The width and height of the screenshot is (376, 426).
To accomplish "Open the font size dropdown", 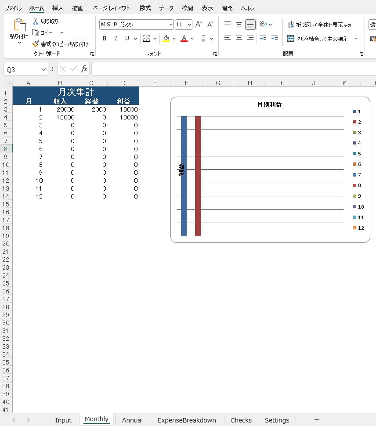I will point(189,25).
